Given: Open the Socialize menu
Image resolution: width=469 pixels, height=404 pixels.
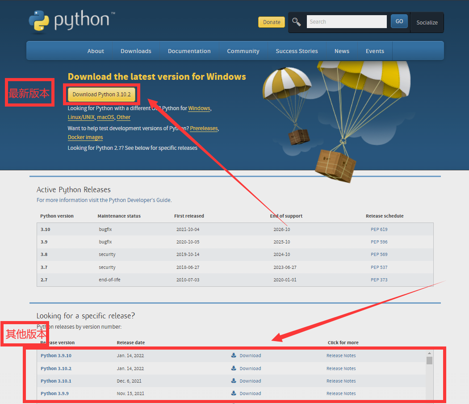Looking at the screenshot, I should [x=427, y=22].
